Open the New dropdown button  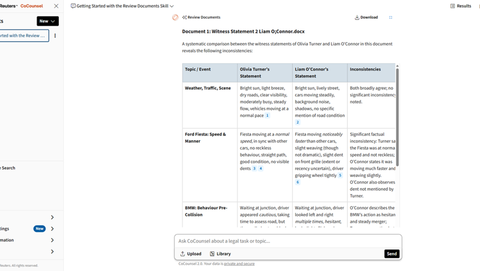pos(48,21)
